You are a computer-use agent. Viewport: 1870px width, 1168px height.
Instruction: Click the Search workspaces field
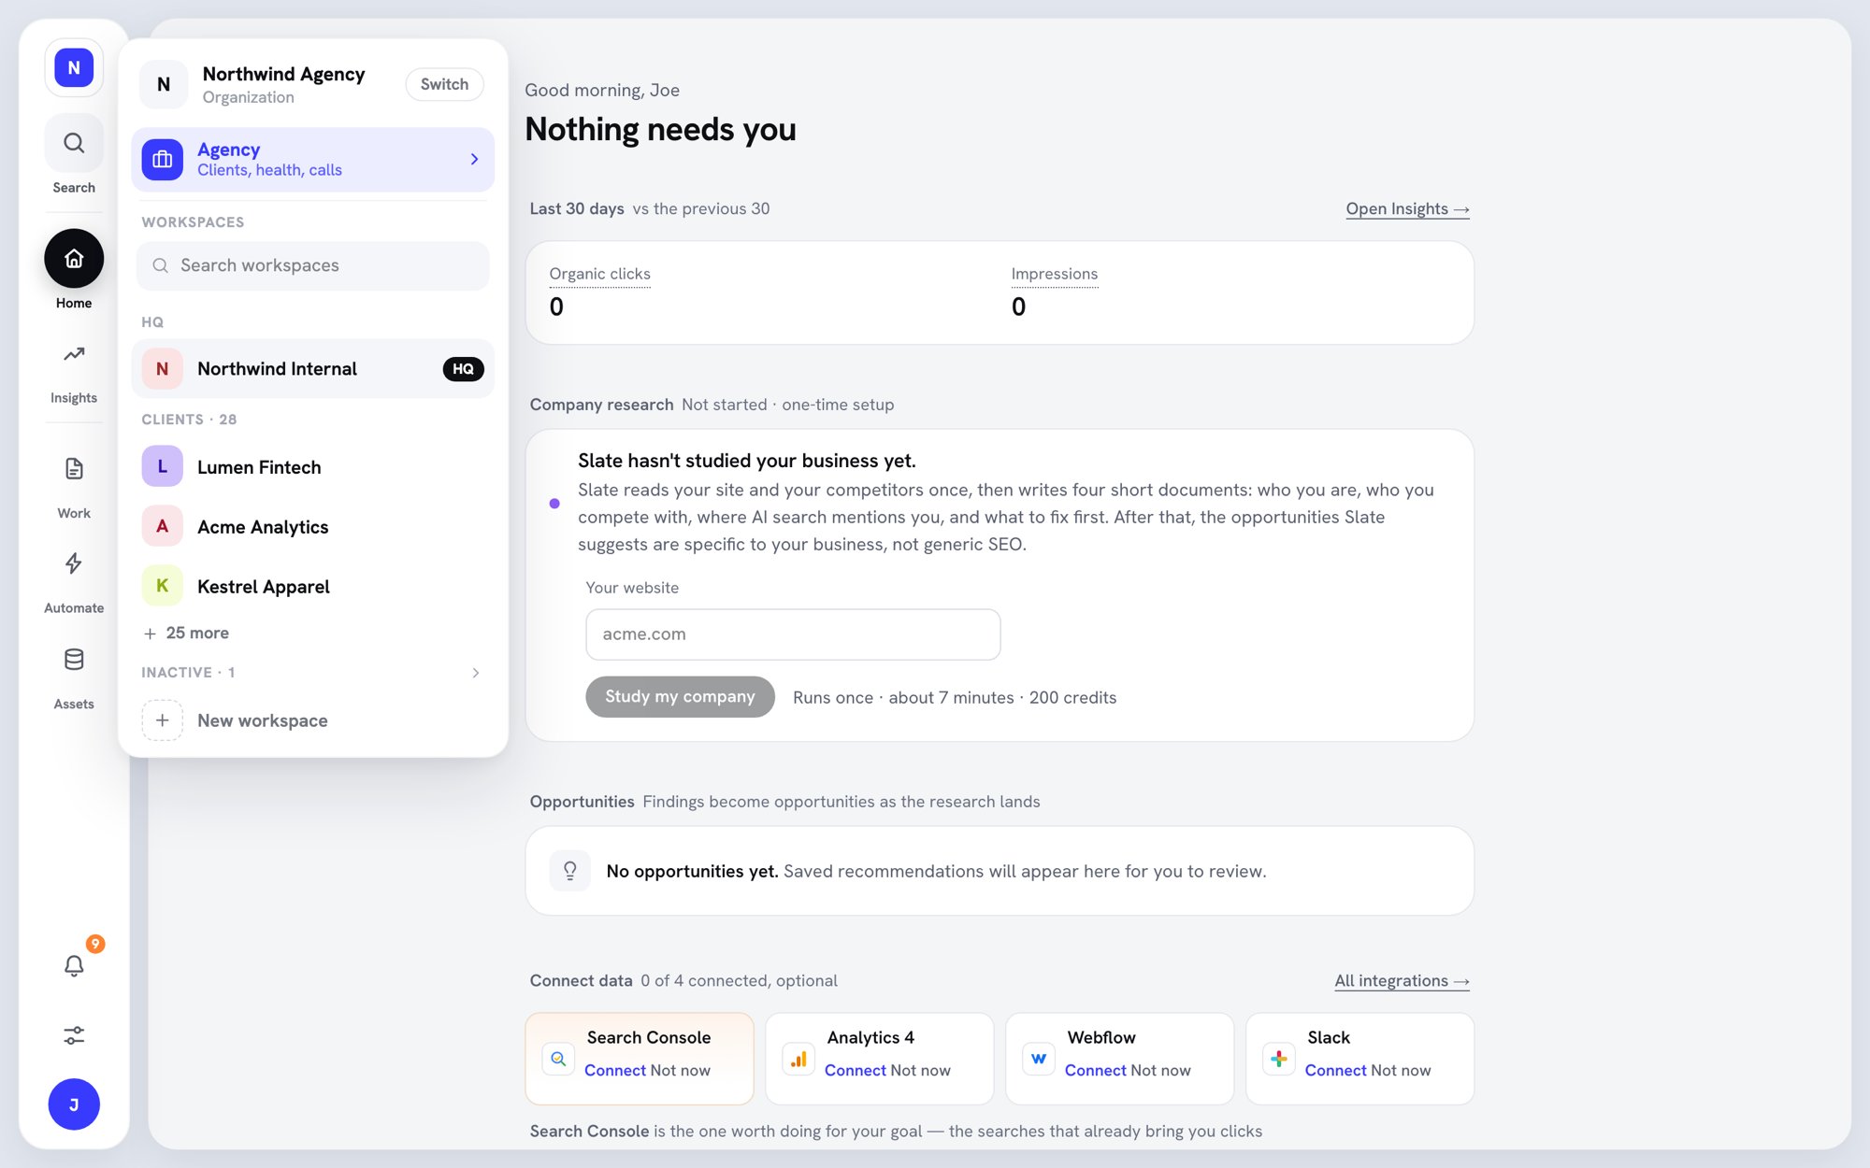[x=313, y=265]
